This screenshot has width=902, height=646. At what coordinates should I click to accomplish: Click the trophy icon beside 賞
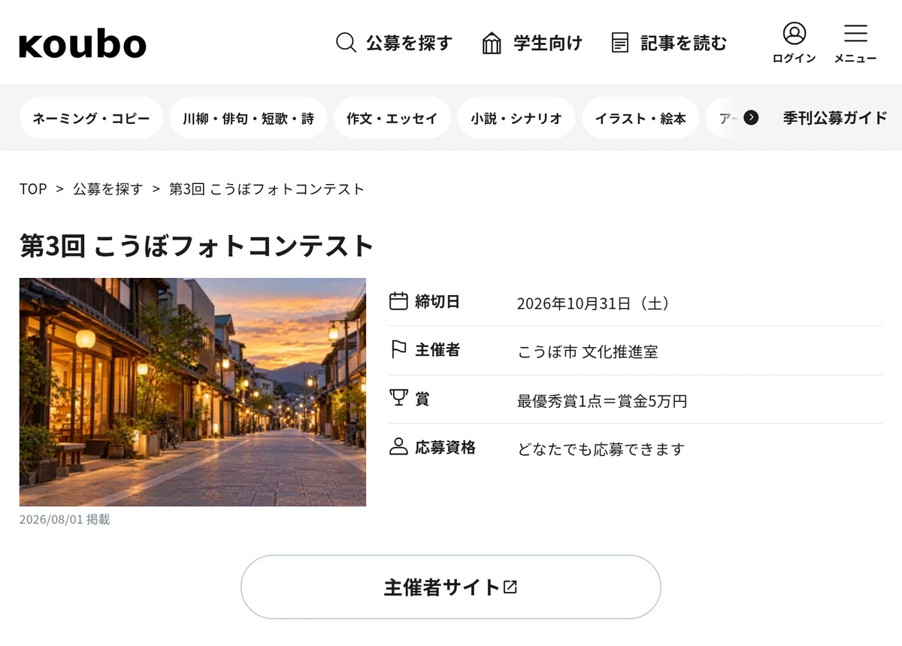(398, 398)
